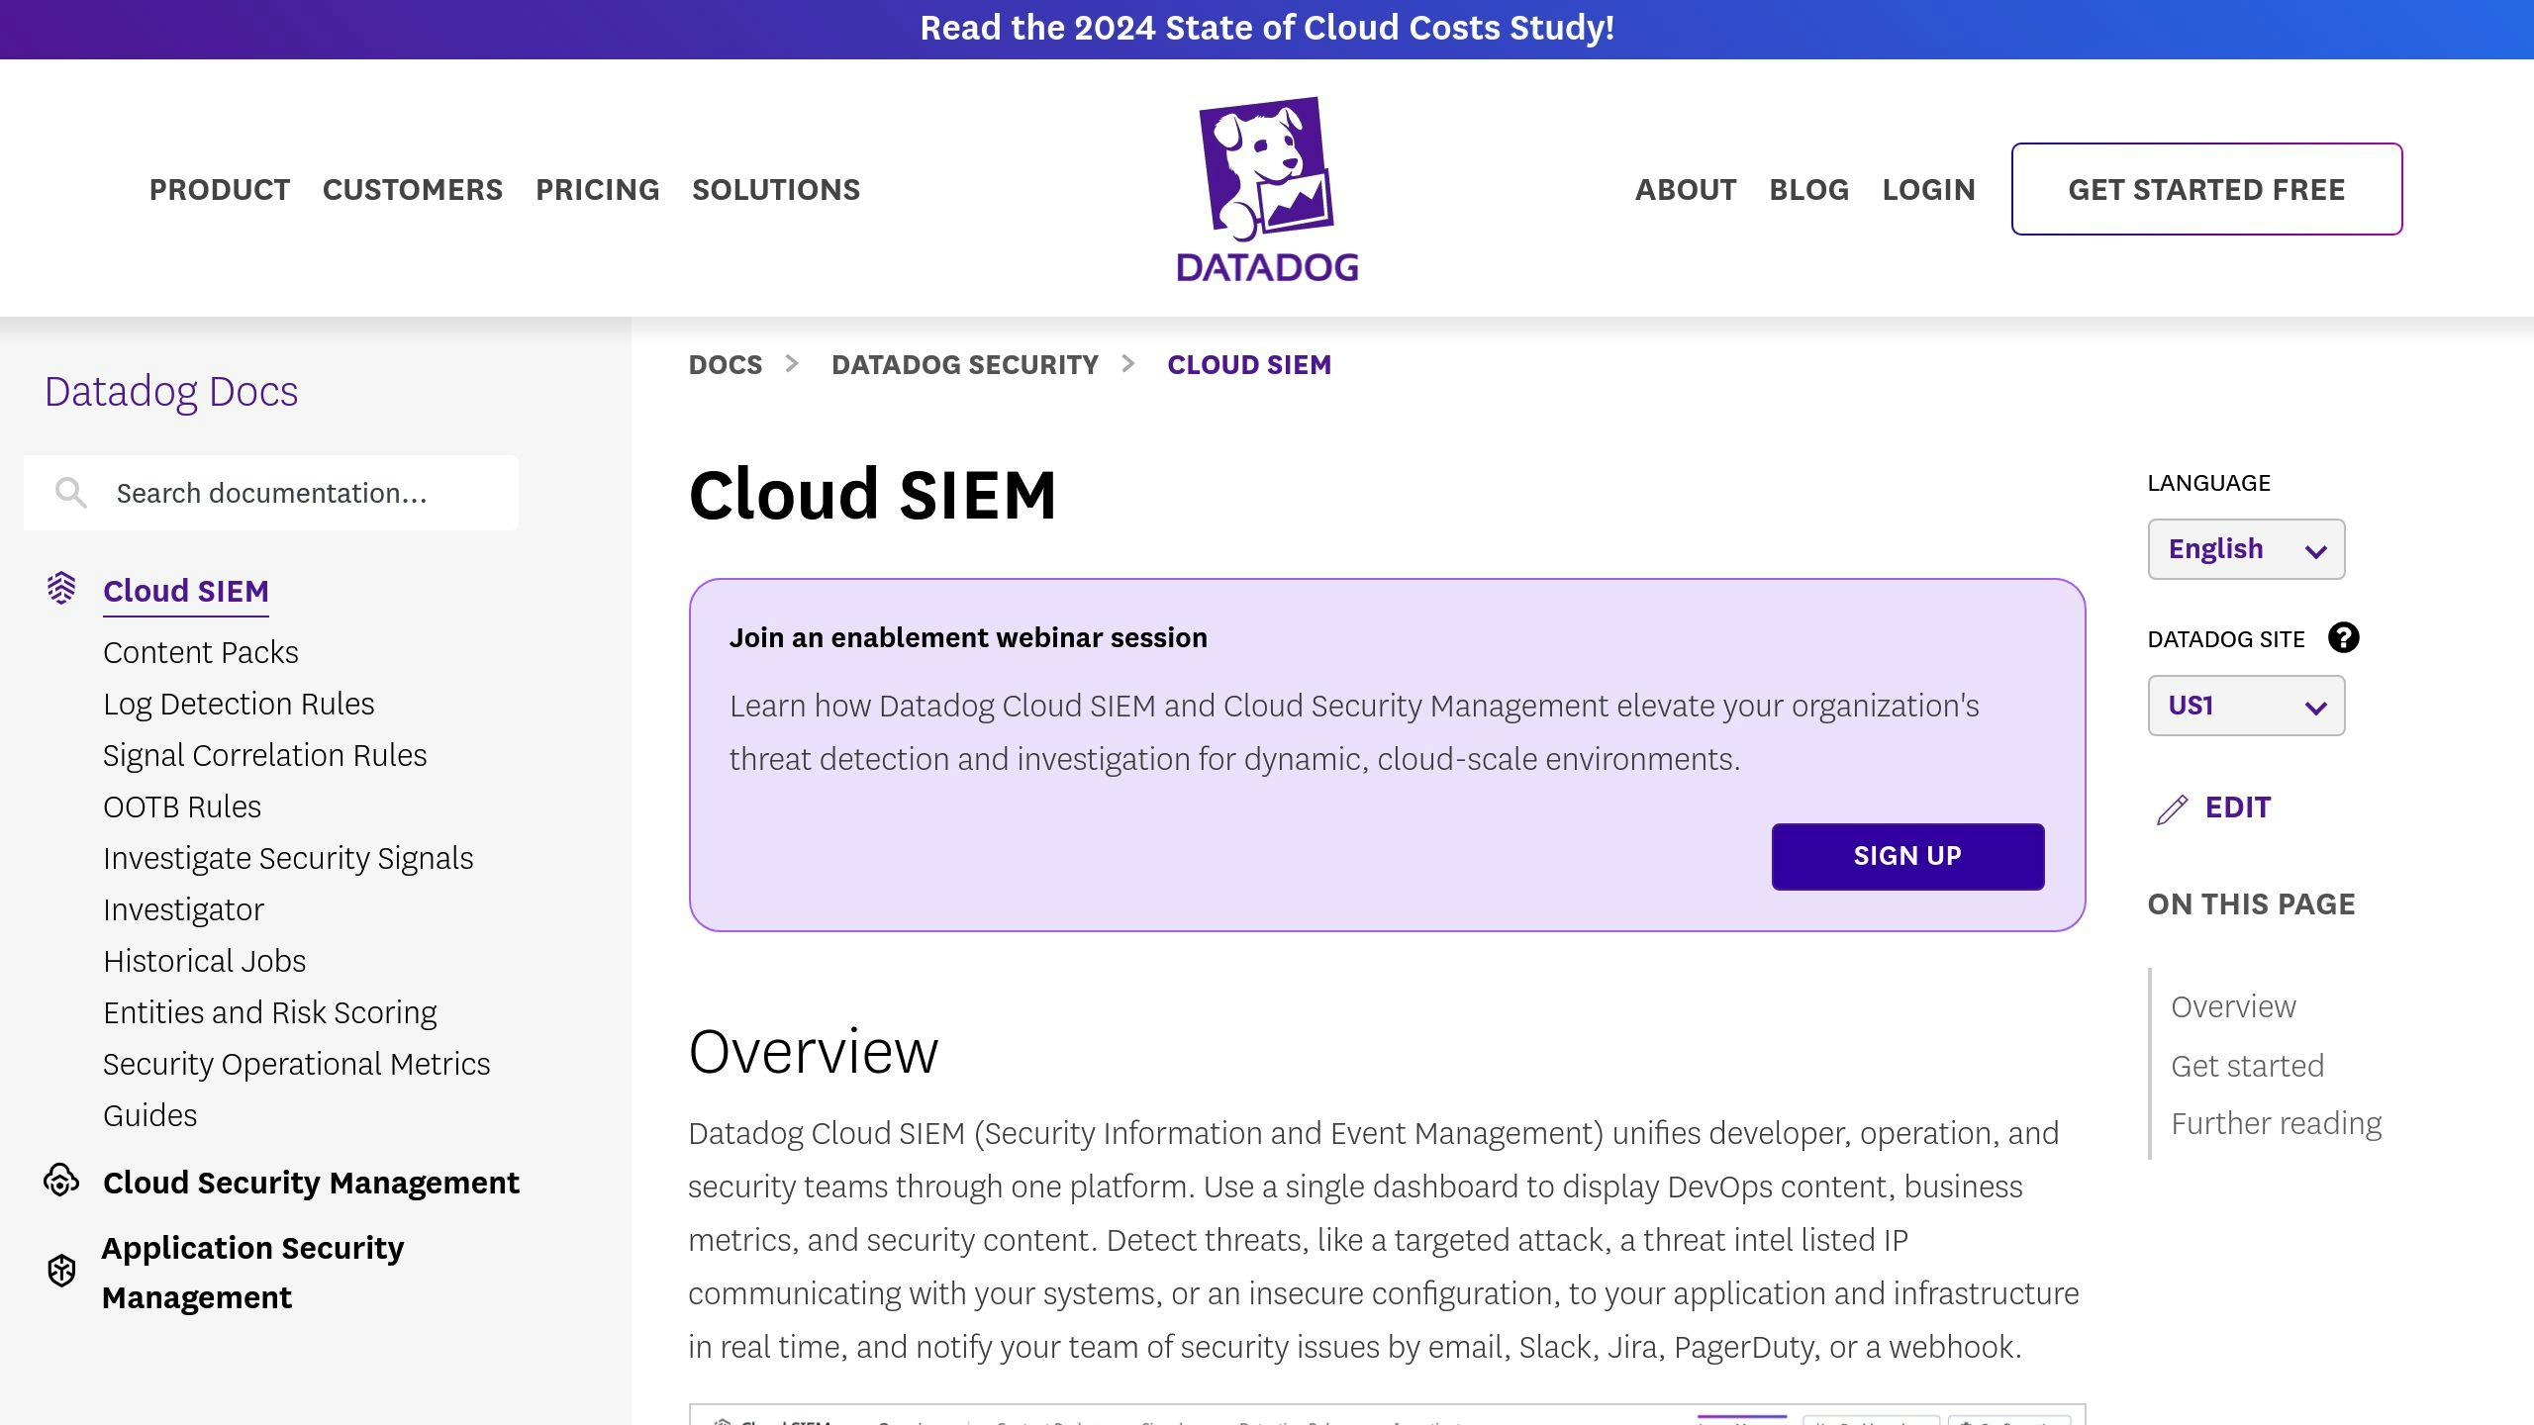
Task: Expand Application Security Management section
Action: click(x=252, y=1273)
